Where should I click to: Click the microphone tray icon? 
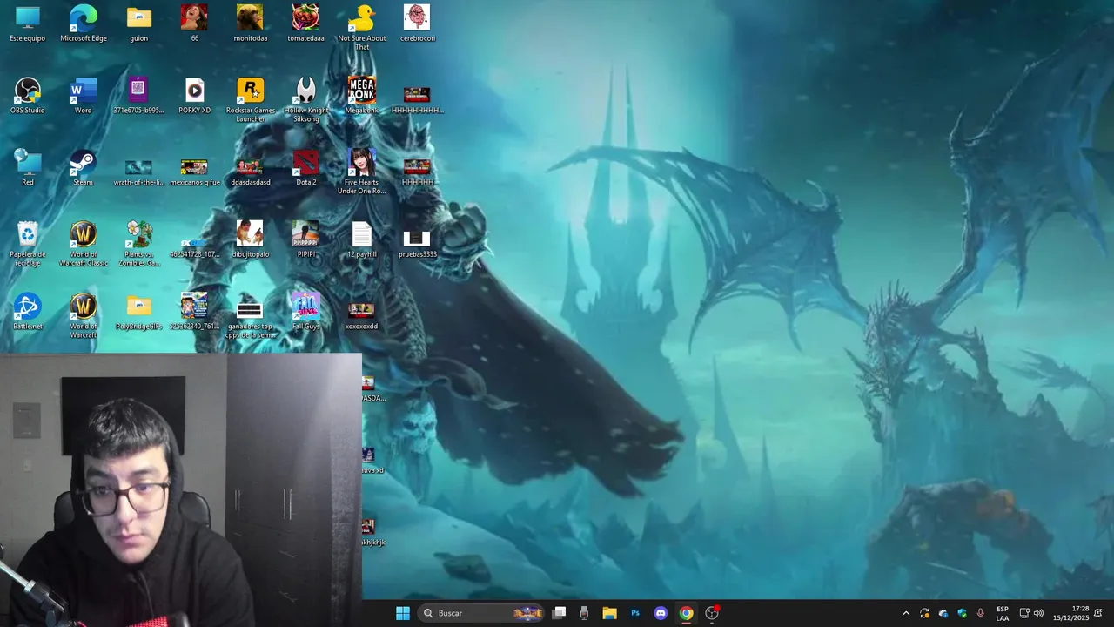981,613
